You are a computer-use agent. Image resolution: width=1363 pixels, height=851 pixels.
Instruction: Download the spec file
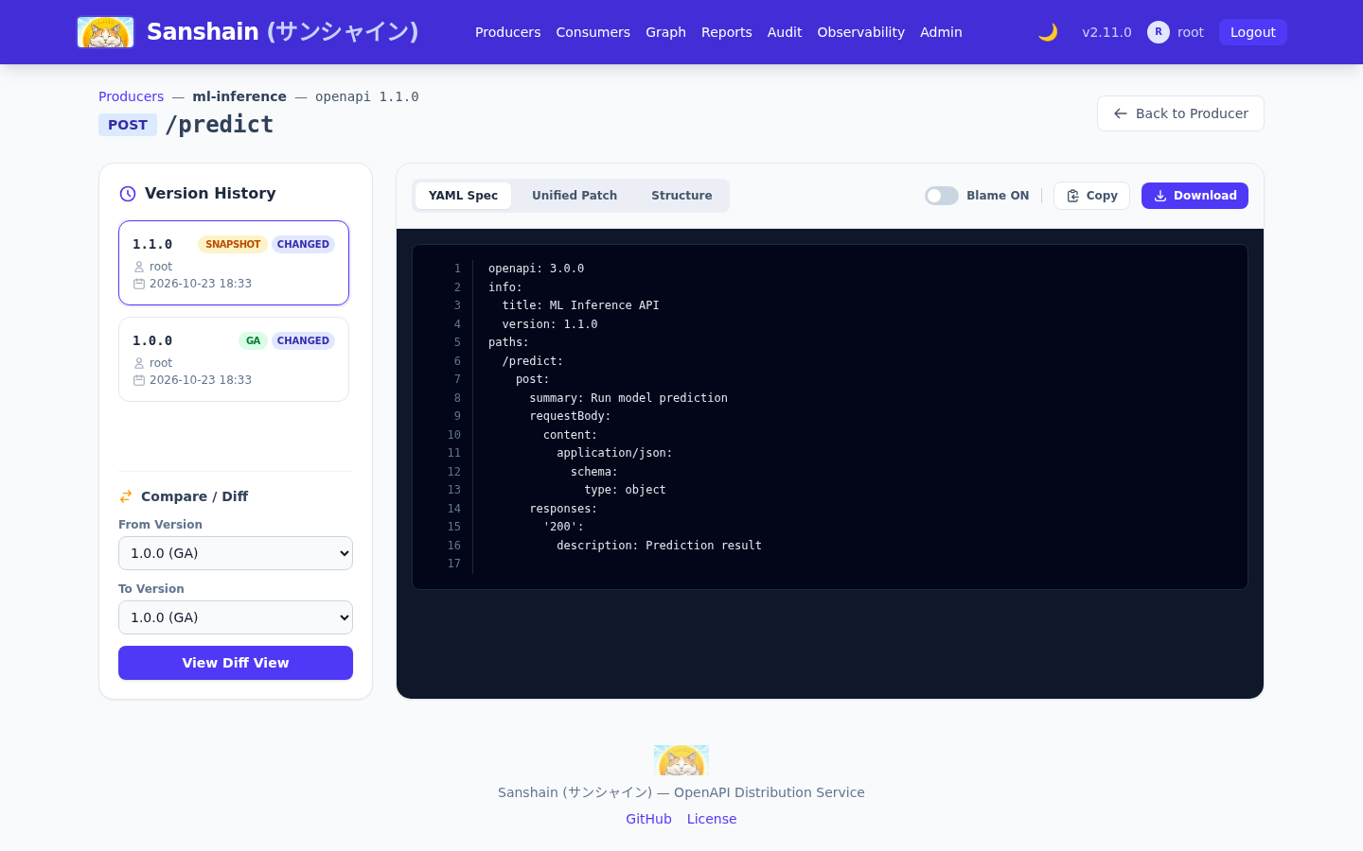1195,196
